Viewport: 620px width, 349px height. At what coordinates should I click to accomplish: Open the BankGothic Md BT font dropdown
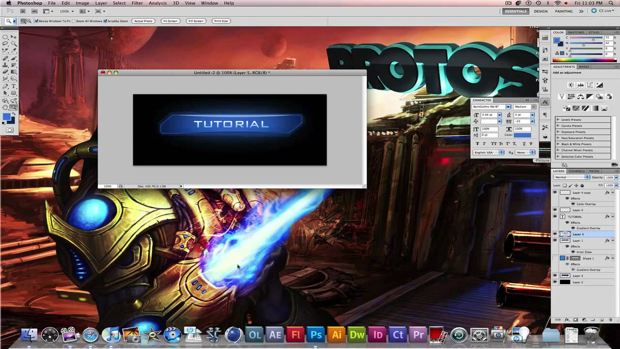(x=508, y=107)
